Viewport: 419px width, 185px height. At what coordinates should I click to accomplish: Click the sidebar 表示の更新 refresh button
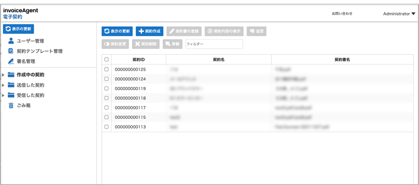pyautogui.click(x=18, y=29)
